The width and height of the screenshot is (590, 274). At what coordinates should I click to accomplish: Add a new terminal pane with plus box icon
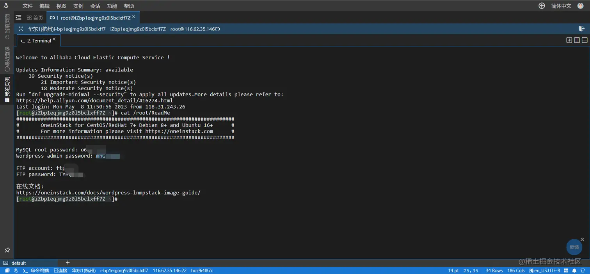coord(569,40)
